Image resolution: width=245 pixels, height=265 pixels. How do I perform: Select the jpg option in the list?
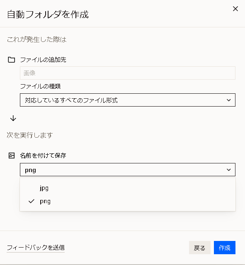[x=128, y=188]
